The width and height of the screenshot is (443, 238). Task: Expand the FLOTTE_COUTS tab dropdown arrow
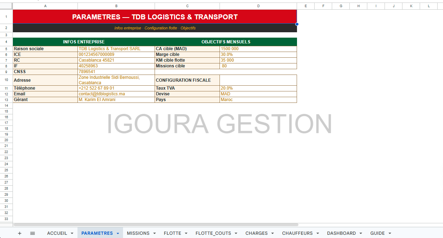(x=236, y=233)
